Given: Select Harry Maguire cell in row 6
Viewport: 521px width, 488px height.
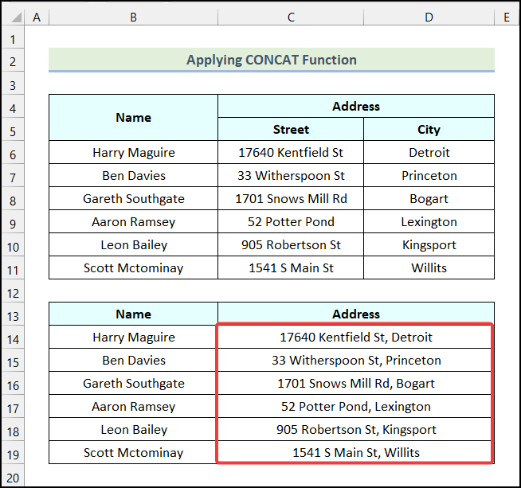Looking at the screenshot, I should [x=133, y=152].
